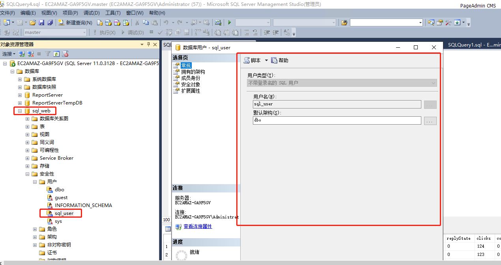This screenshot has height=265, width=501.
Task: Click the Open File folder icon
Action: (x=33, y=23)
